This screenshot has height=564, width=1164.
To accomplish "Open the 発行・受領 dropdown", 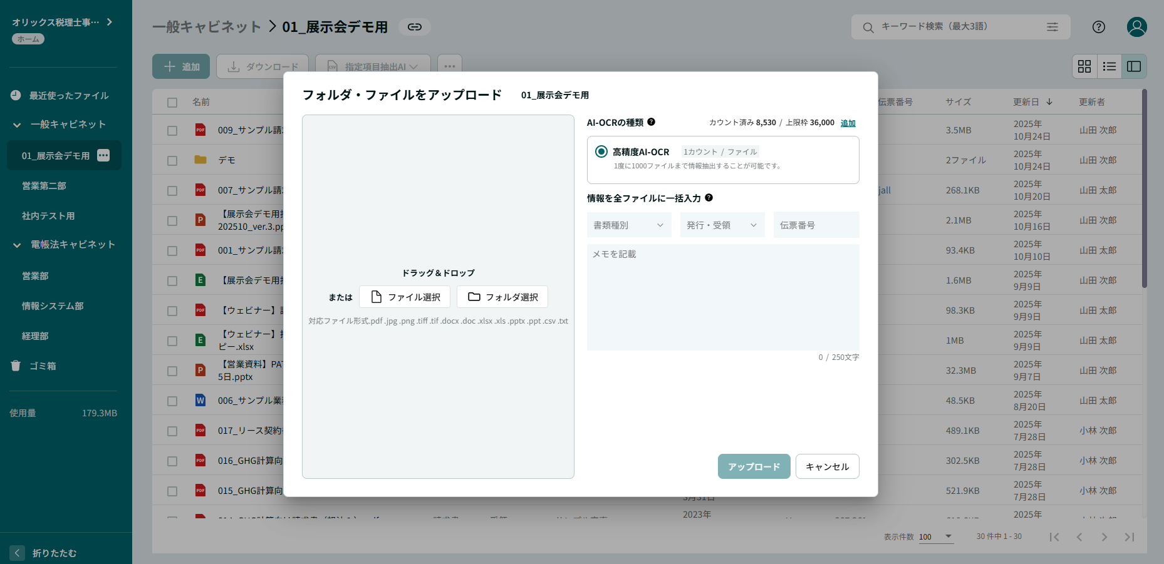I will [722, 224].
